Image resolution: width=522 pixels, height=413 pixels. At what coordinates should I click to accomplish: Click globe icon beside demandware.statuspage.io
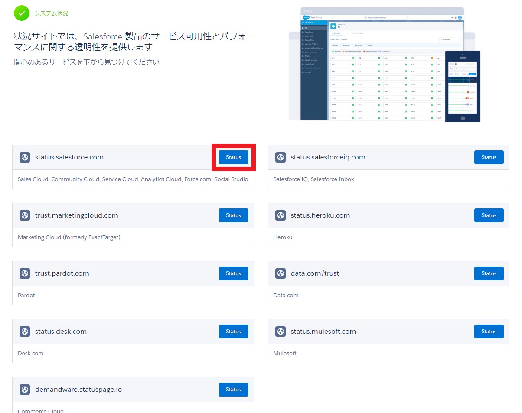(25, 390)
